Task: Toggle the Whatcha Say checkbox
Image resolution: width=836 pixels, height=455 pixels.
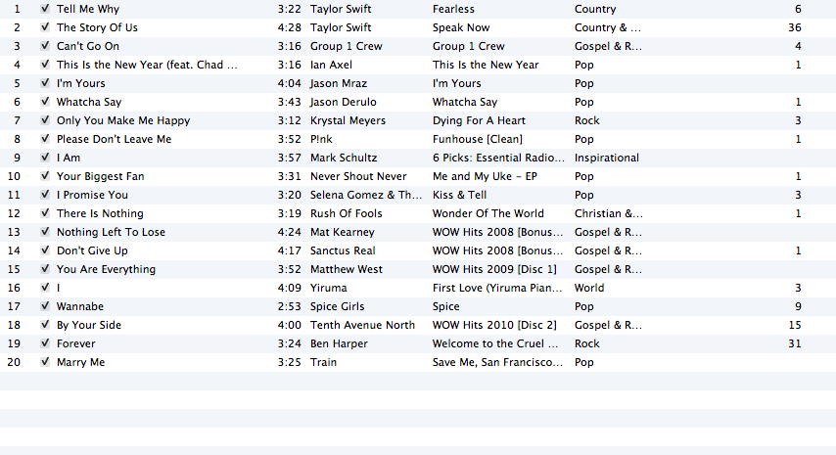Action: (45, 102)
